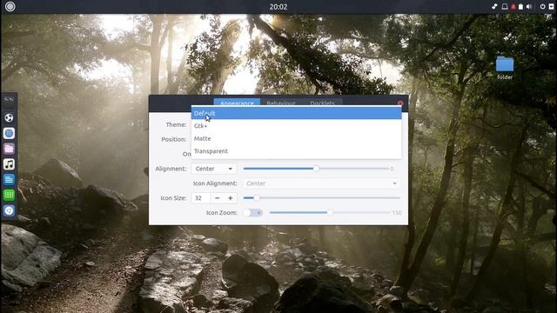
Task: Click the white clipboard-like tray icon
Action: point(520,7)
